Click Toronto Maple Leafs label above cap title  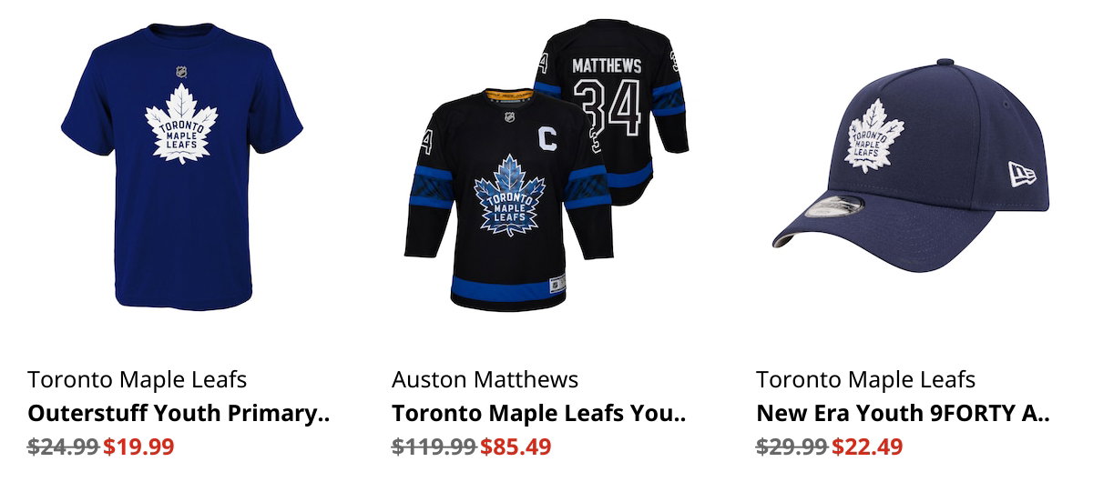[865, 379]
